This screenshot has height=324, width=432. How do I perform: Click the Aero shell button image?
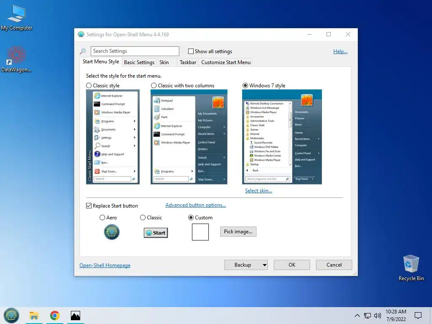pyautogui.click(x=111, y=232)
